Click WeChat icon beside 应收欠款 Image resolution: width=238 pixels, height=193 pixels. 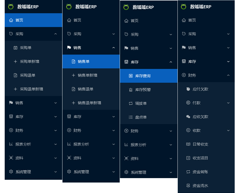coord(188,117)
